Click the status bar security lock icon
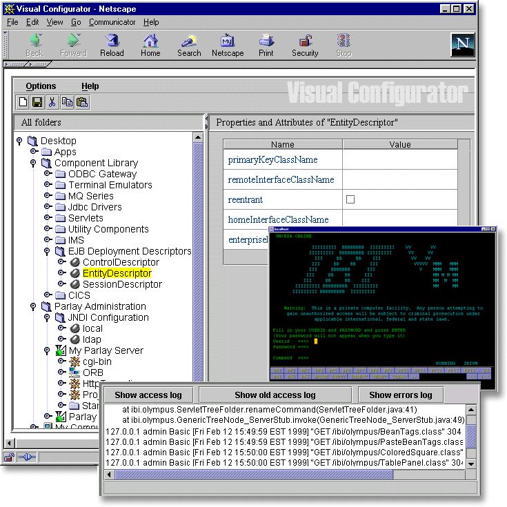Image resolution: width=507 pixels, height=507 pixels. 9,457
